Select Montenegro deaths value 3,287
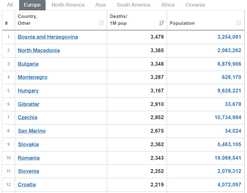 pos(157,77)
